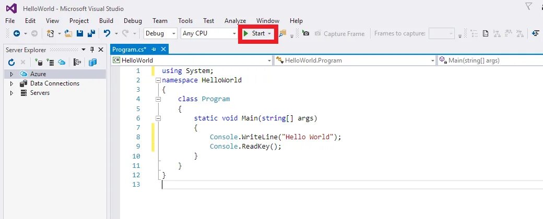Open Find in Files folder-magnifier icon
543x219 pixels.
click(x=283, y=33)
